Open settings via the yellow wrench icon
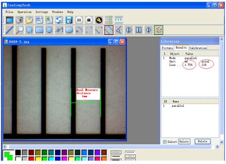This screenshot has width=226, height=164. [99, 20]
